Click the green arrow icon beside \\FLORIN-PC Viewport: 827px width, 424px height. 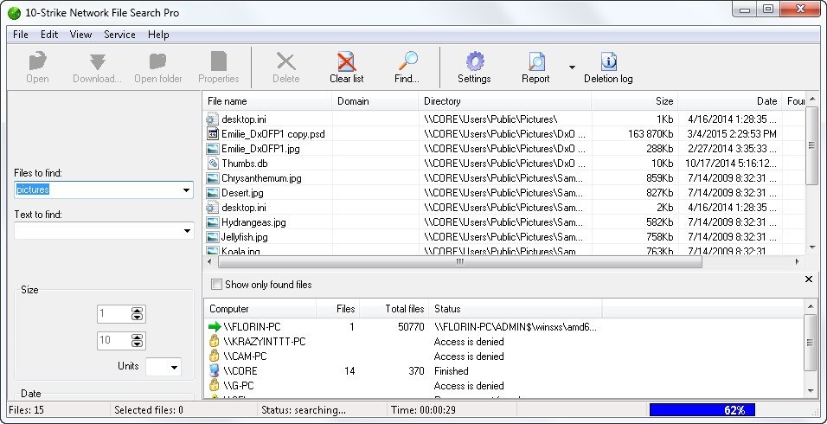[x=215, y=327]
